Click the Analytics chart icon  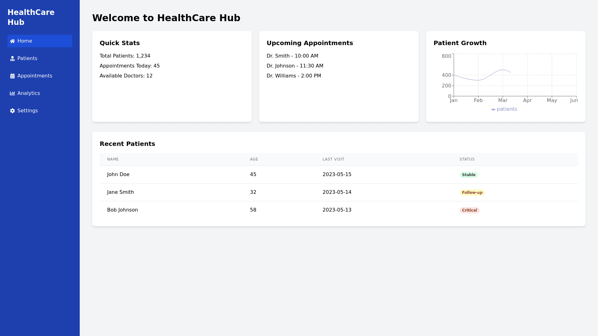[12, 93]
